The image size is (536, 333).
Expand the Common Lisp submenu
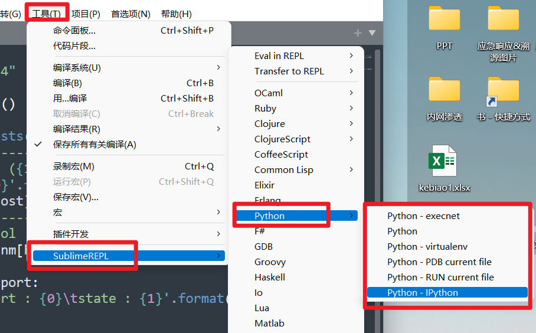pyautogui.click(x=296, y=170)
